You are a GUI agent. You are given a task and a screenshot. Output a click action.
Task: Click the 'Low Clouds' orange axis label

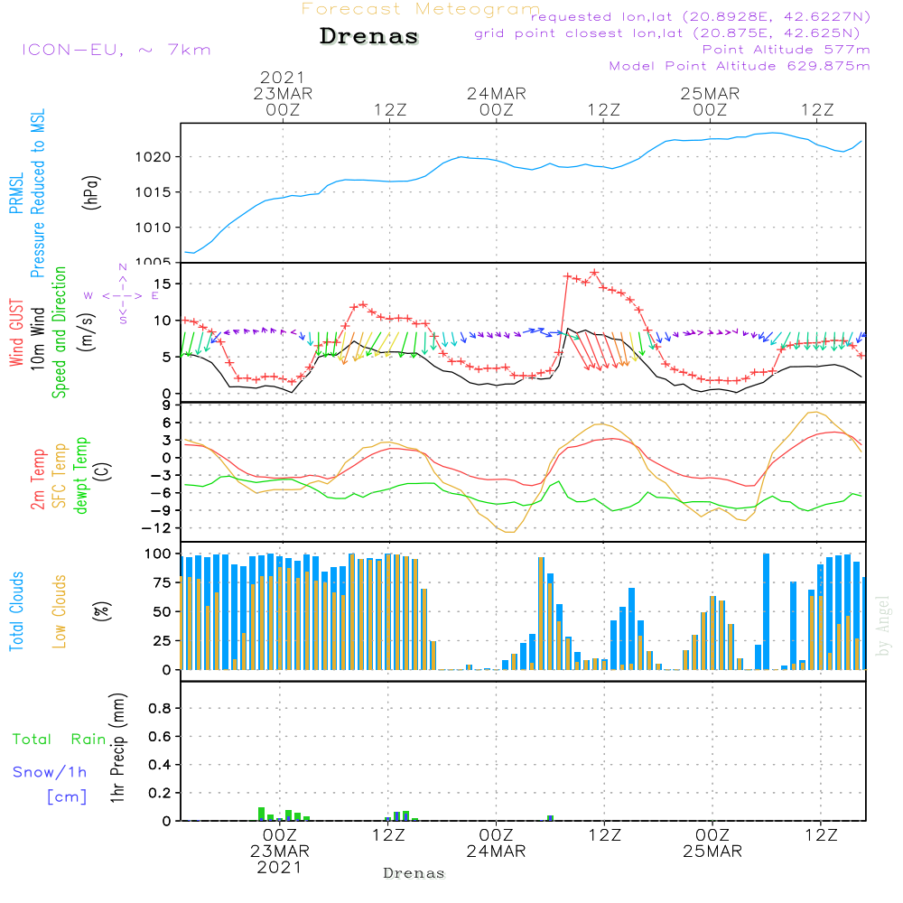[x=59, y=611]
